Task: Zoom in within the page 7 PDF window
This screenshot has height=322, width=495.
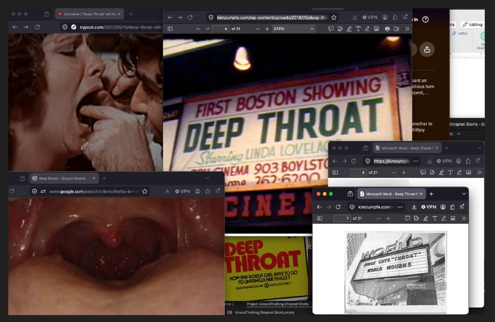Action: [388, 219]
